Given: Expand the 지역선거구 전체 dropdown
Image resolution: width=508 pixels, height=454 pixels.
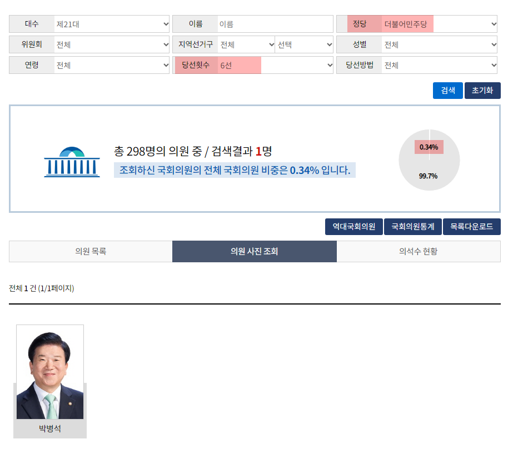Looking at the screenshot, I should coord(246,44).
